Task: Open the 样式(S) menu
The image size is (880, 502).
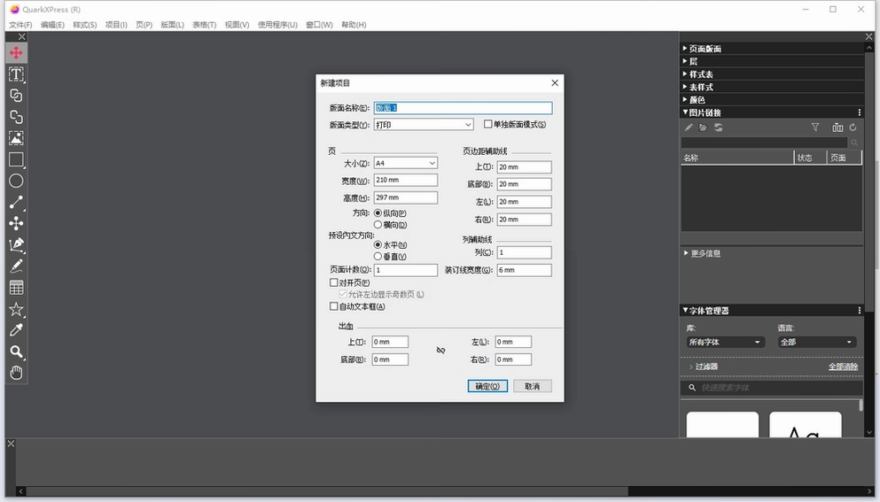Action: [85, 25]
